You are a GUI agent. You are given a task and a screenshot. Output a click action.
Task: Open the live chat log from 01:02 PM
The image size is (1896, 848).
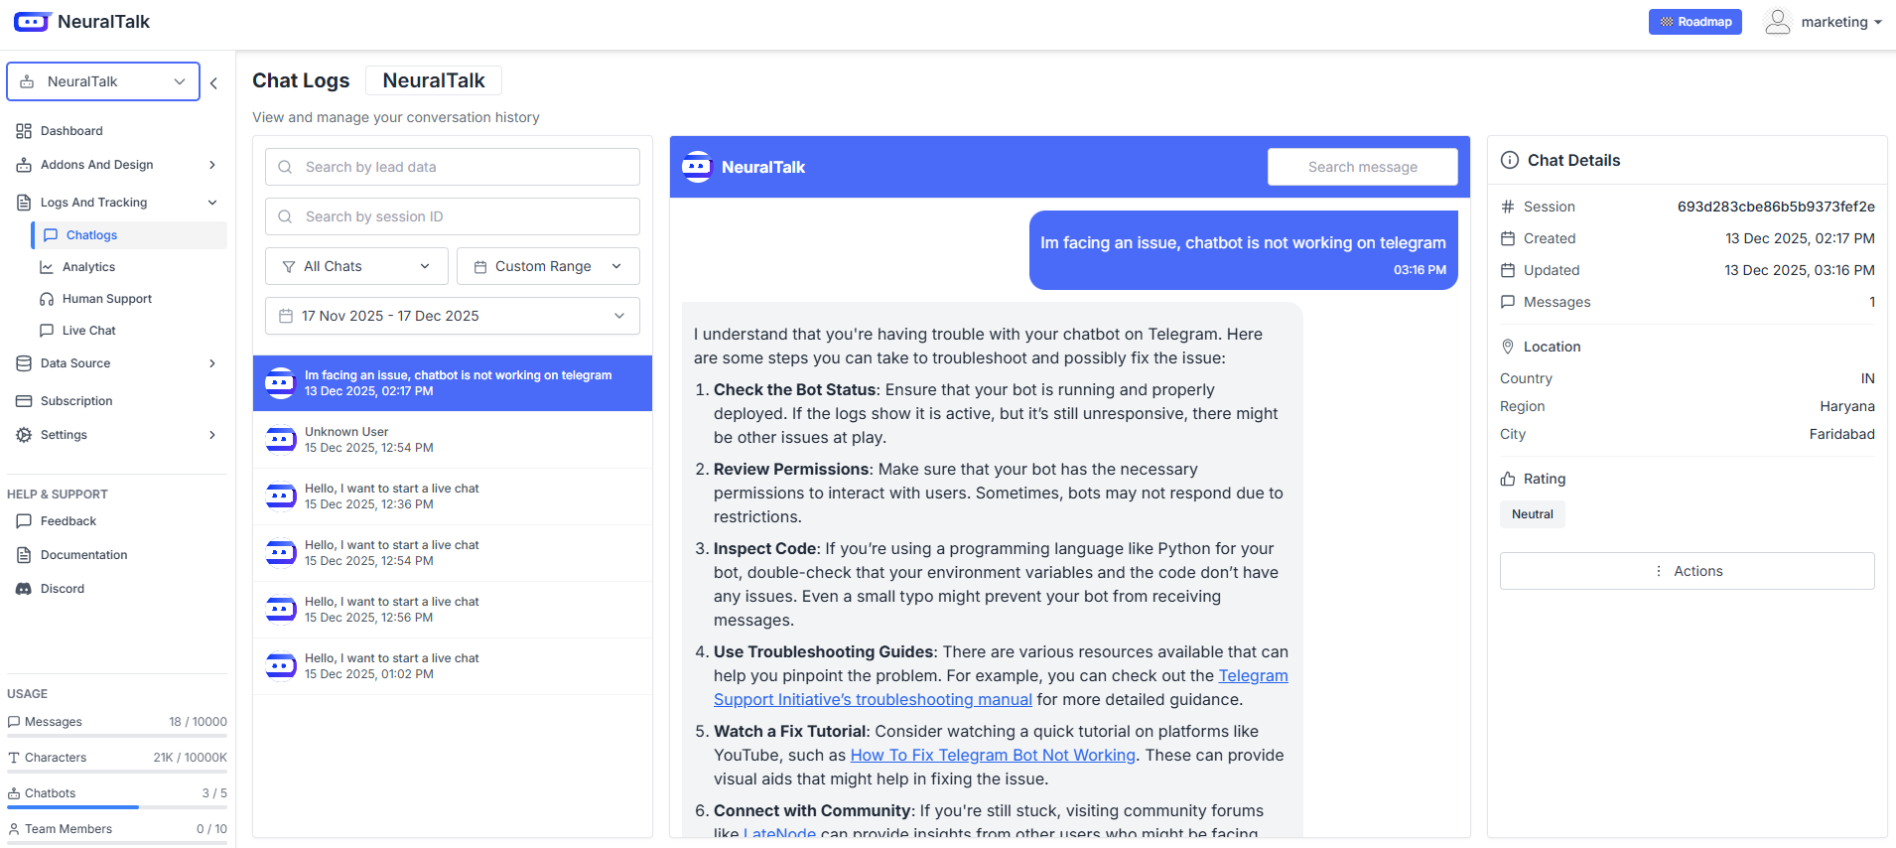point(453,666)
